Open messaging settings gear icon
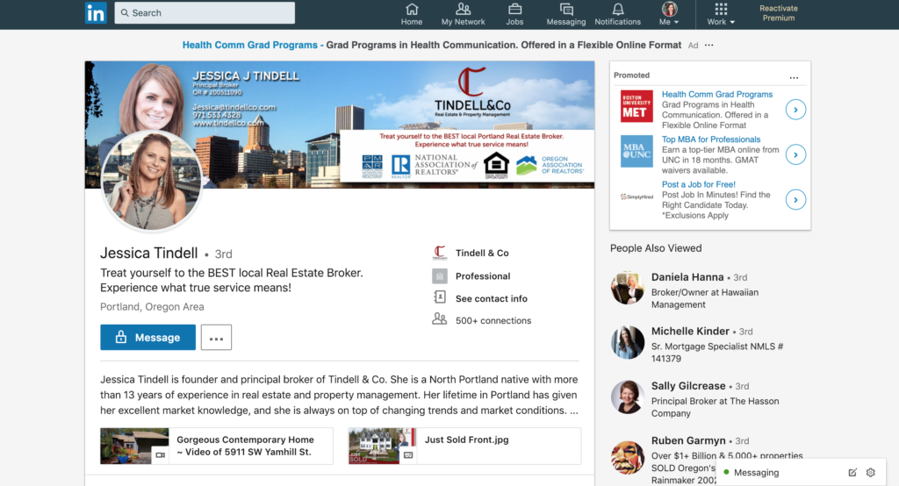The height and width of the screenshot is (486, 899). click(x=871, y=472)
